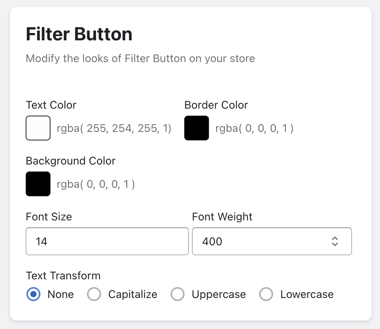The width and height of the screenshot is (380, 329).
Task: Click the Filter Button heading
Action: point(79,35)
